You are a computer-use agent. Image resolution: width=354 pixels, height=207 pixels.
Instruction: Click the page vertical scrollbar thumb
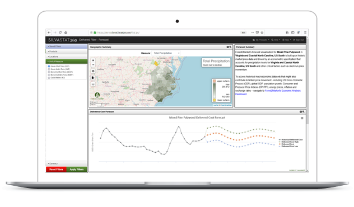pos(308,81)
